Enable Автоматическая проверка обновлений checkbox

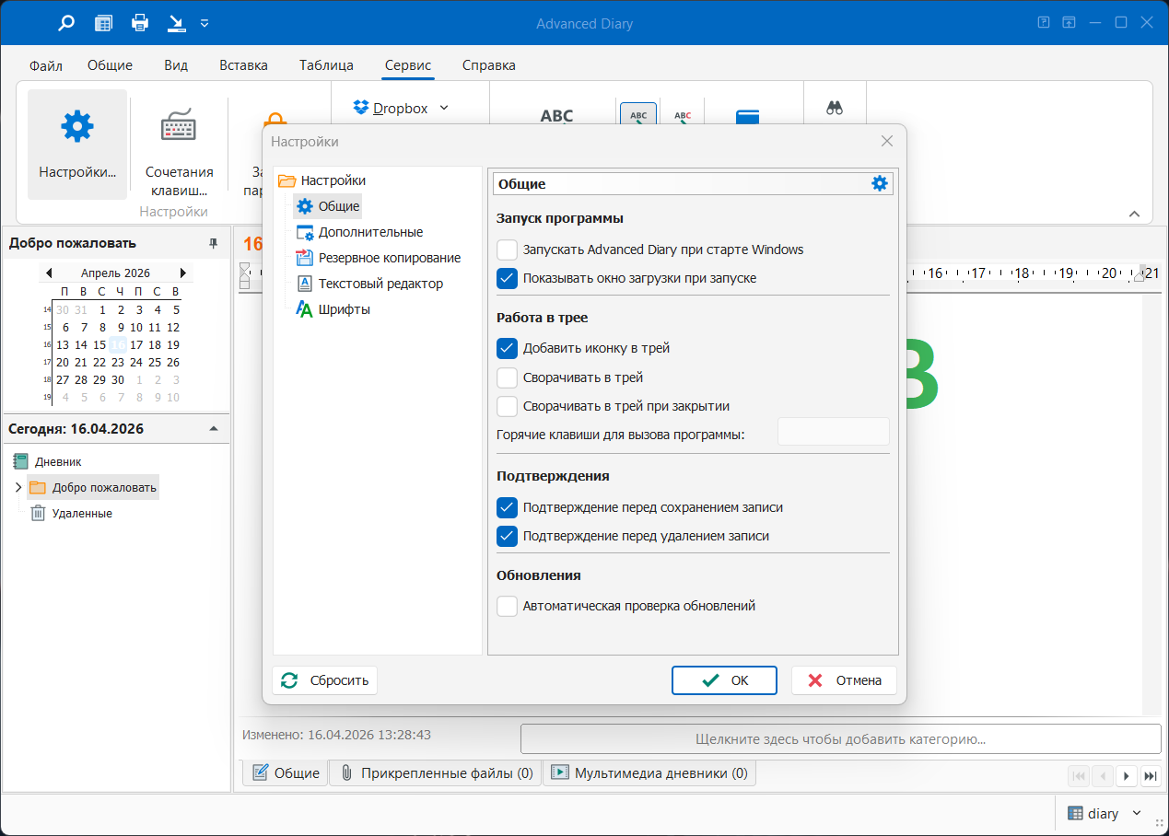tap(508, 606)
